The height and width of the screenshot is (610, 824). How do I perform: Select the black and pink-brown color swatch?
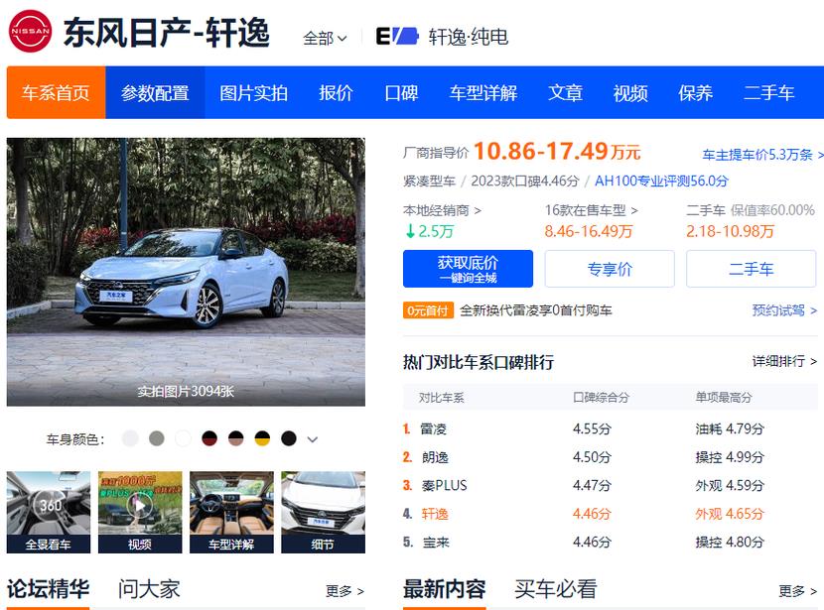pyautogui.click(x=236, y=438)
